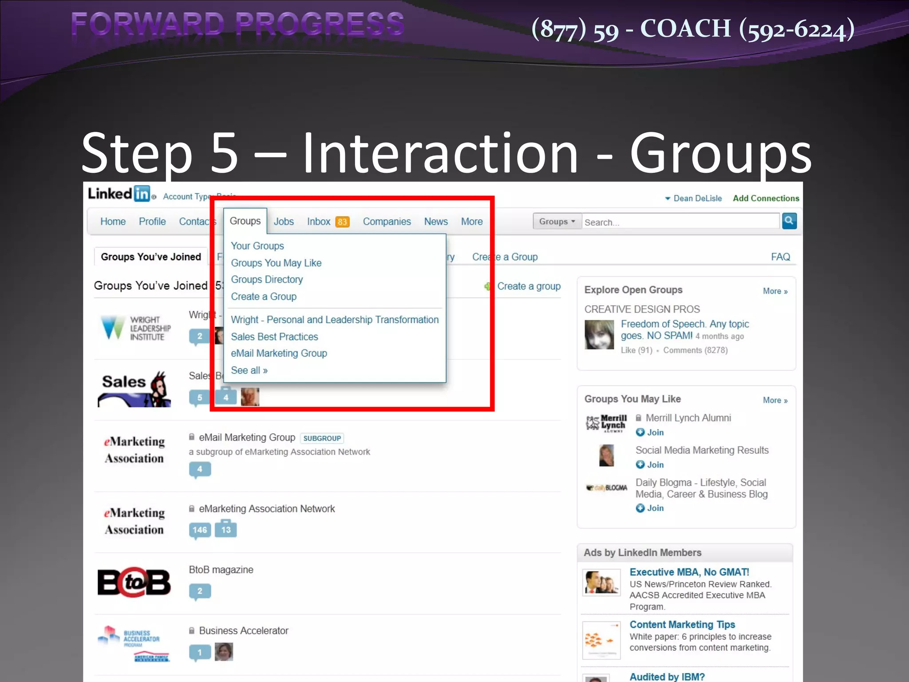The height and width of the screenshot is (682, 909).
Task: Open the News menu
Action: (436, 222)
